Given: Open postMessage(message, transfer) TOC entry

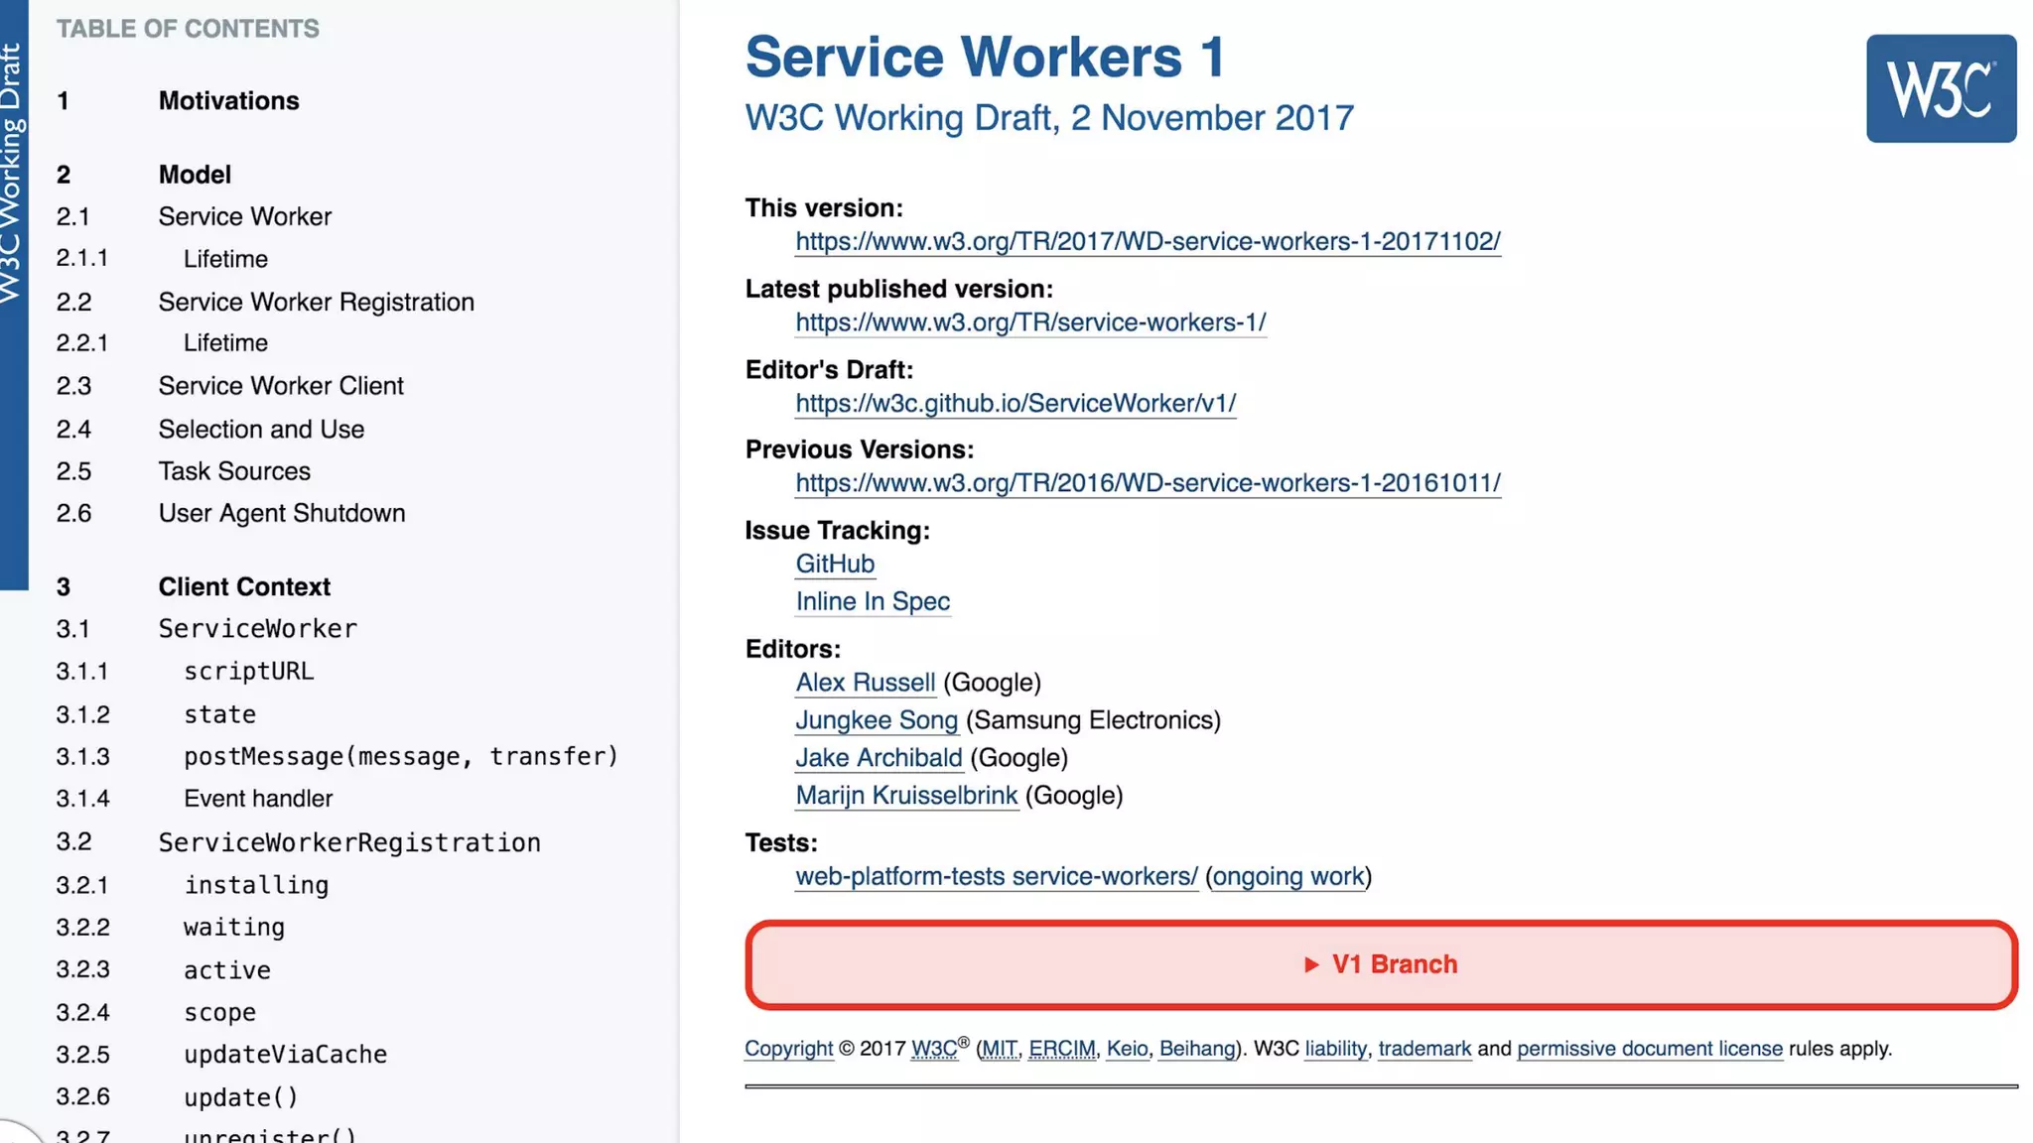Looking at the screenshot, I should [x=400, y=756].
